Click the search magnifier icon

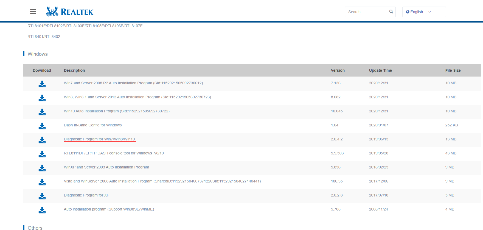391,12
